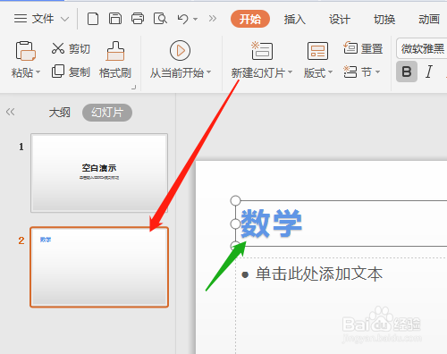Click the 新建幻灯片 icon
The height and width of the screenshot is (354, 447).
tap(262, 51)
